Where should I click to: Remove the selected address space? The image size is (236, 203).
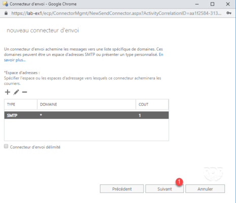24,92
